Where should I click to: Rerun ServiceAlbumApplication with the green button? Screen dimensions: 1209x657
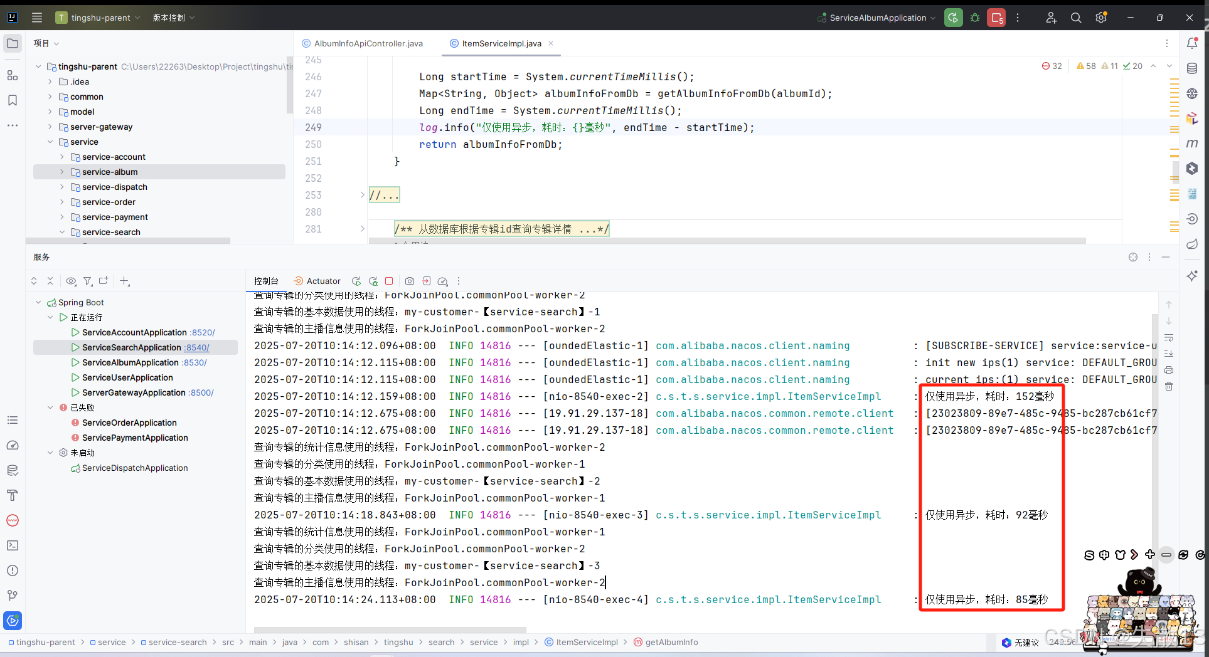954,18
